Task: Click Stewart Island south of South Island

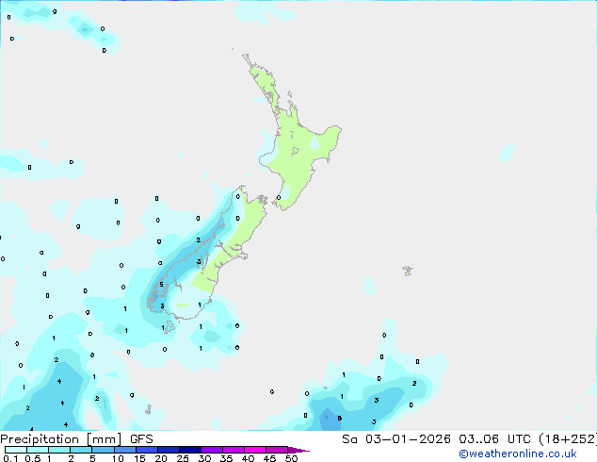Action: coord(169,327)
